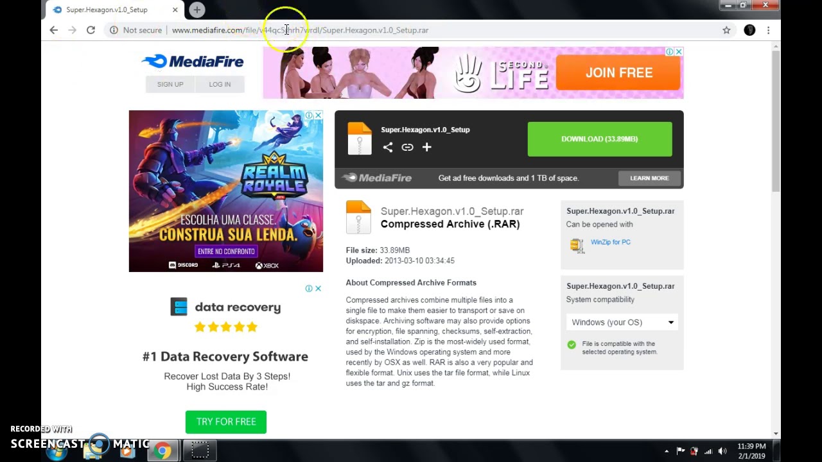Screen dimensions: 822x462
Task: Click the Uploaded: 2013-03-10 03:34:45 text
Action: tap(400, 261)
